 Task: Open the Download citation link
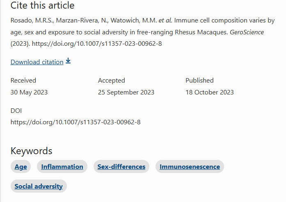coord(37,62)
